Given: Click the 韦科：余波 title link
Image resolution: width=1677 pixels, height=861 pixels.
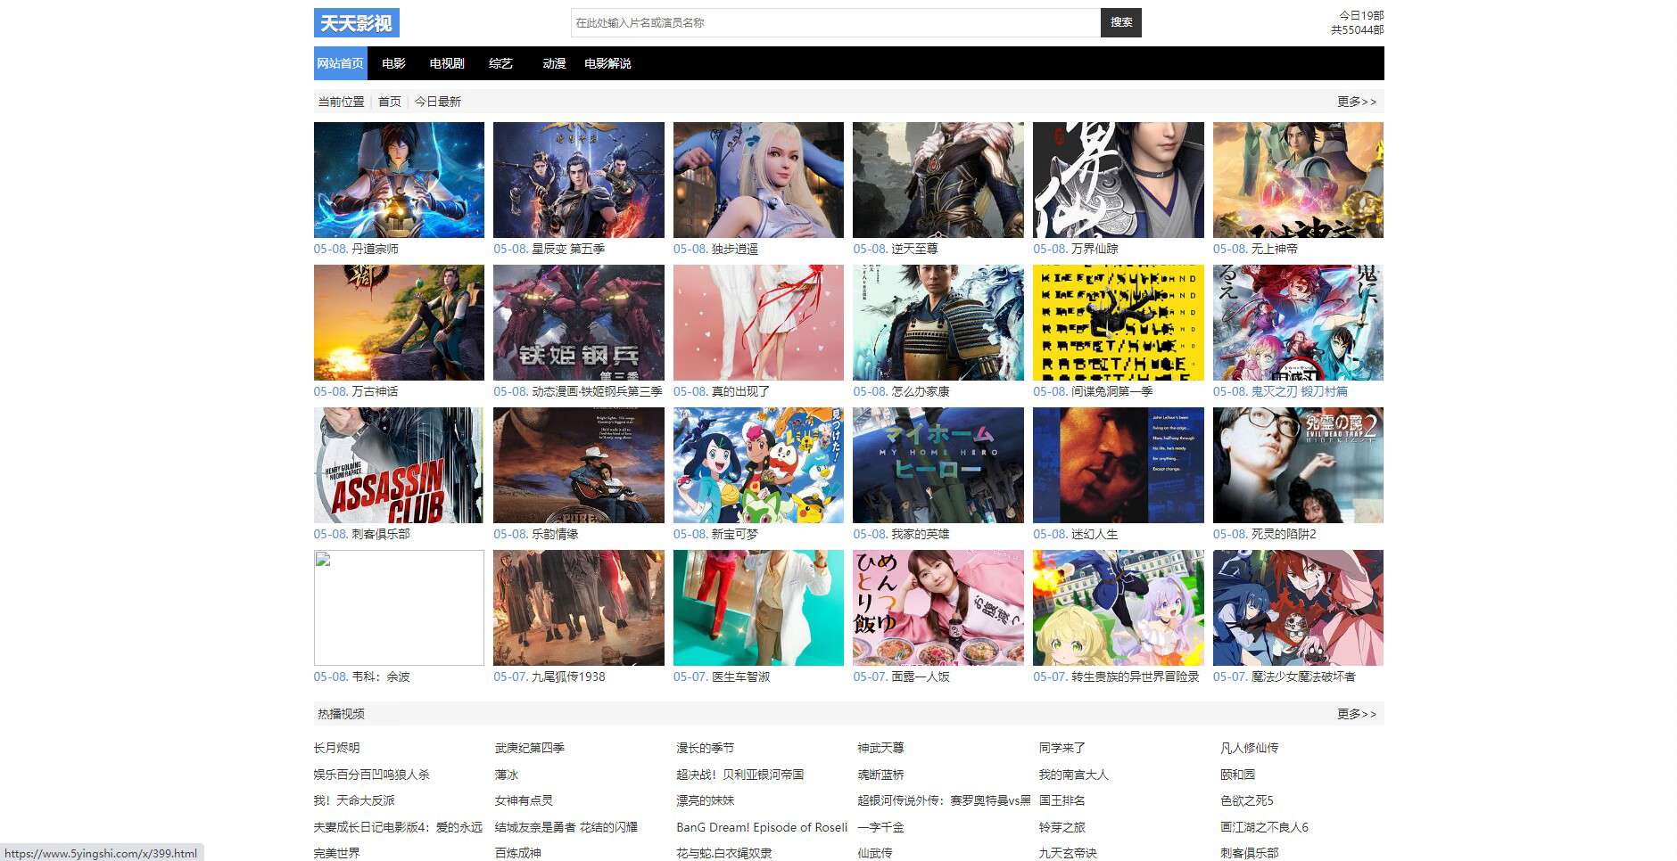Looking at the screenshot, I should pyautogui.click(x=381, y=676).
